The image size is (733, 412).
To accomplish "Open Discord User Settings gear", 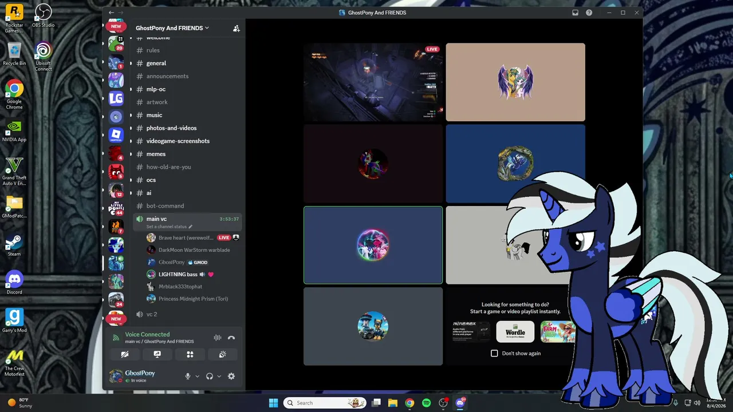I will 231,376.
